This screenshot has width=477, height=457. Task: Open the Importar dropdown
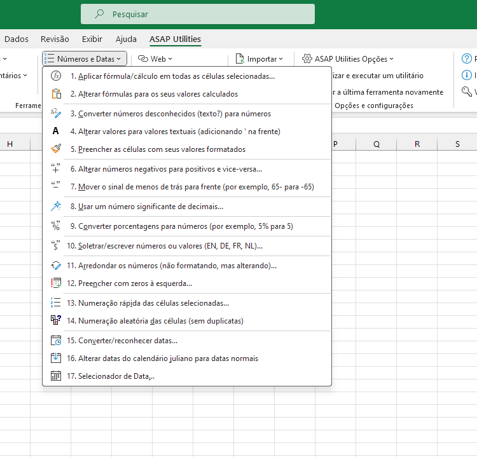259,58
